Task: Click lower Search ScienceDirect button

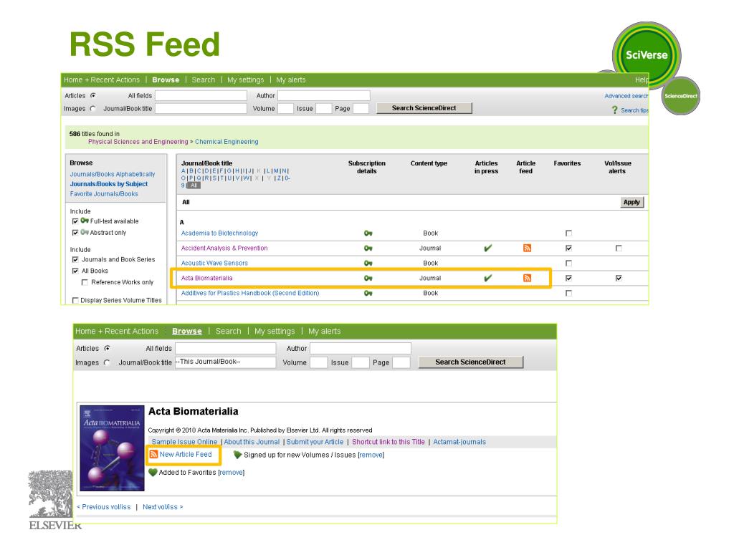Action: [x=470, y=362]
